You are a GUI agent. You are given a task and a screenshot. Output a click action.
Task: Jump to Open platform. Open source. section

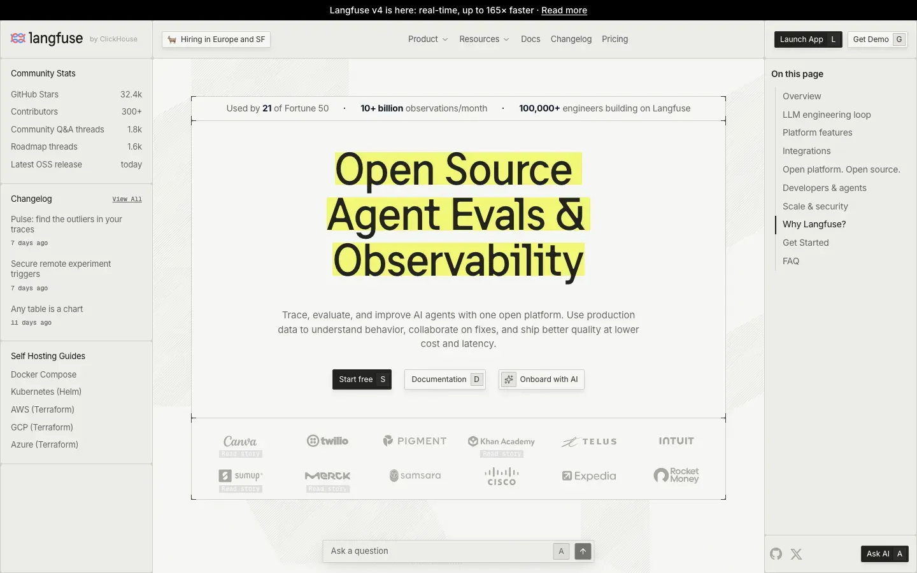tap(841, 169)
